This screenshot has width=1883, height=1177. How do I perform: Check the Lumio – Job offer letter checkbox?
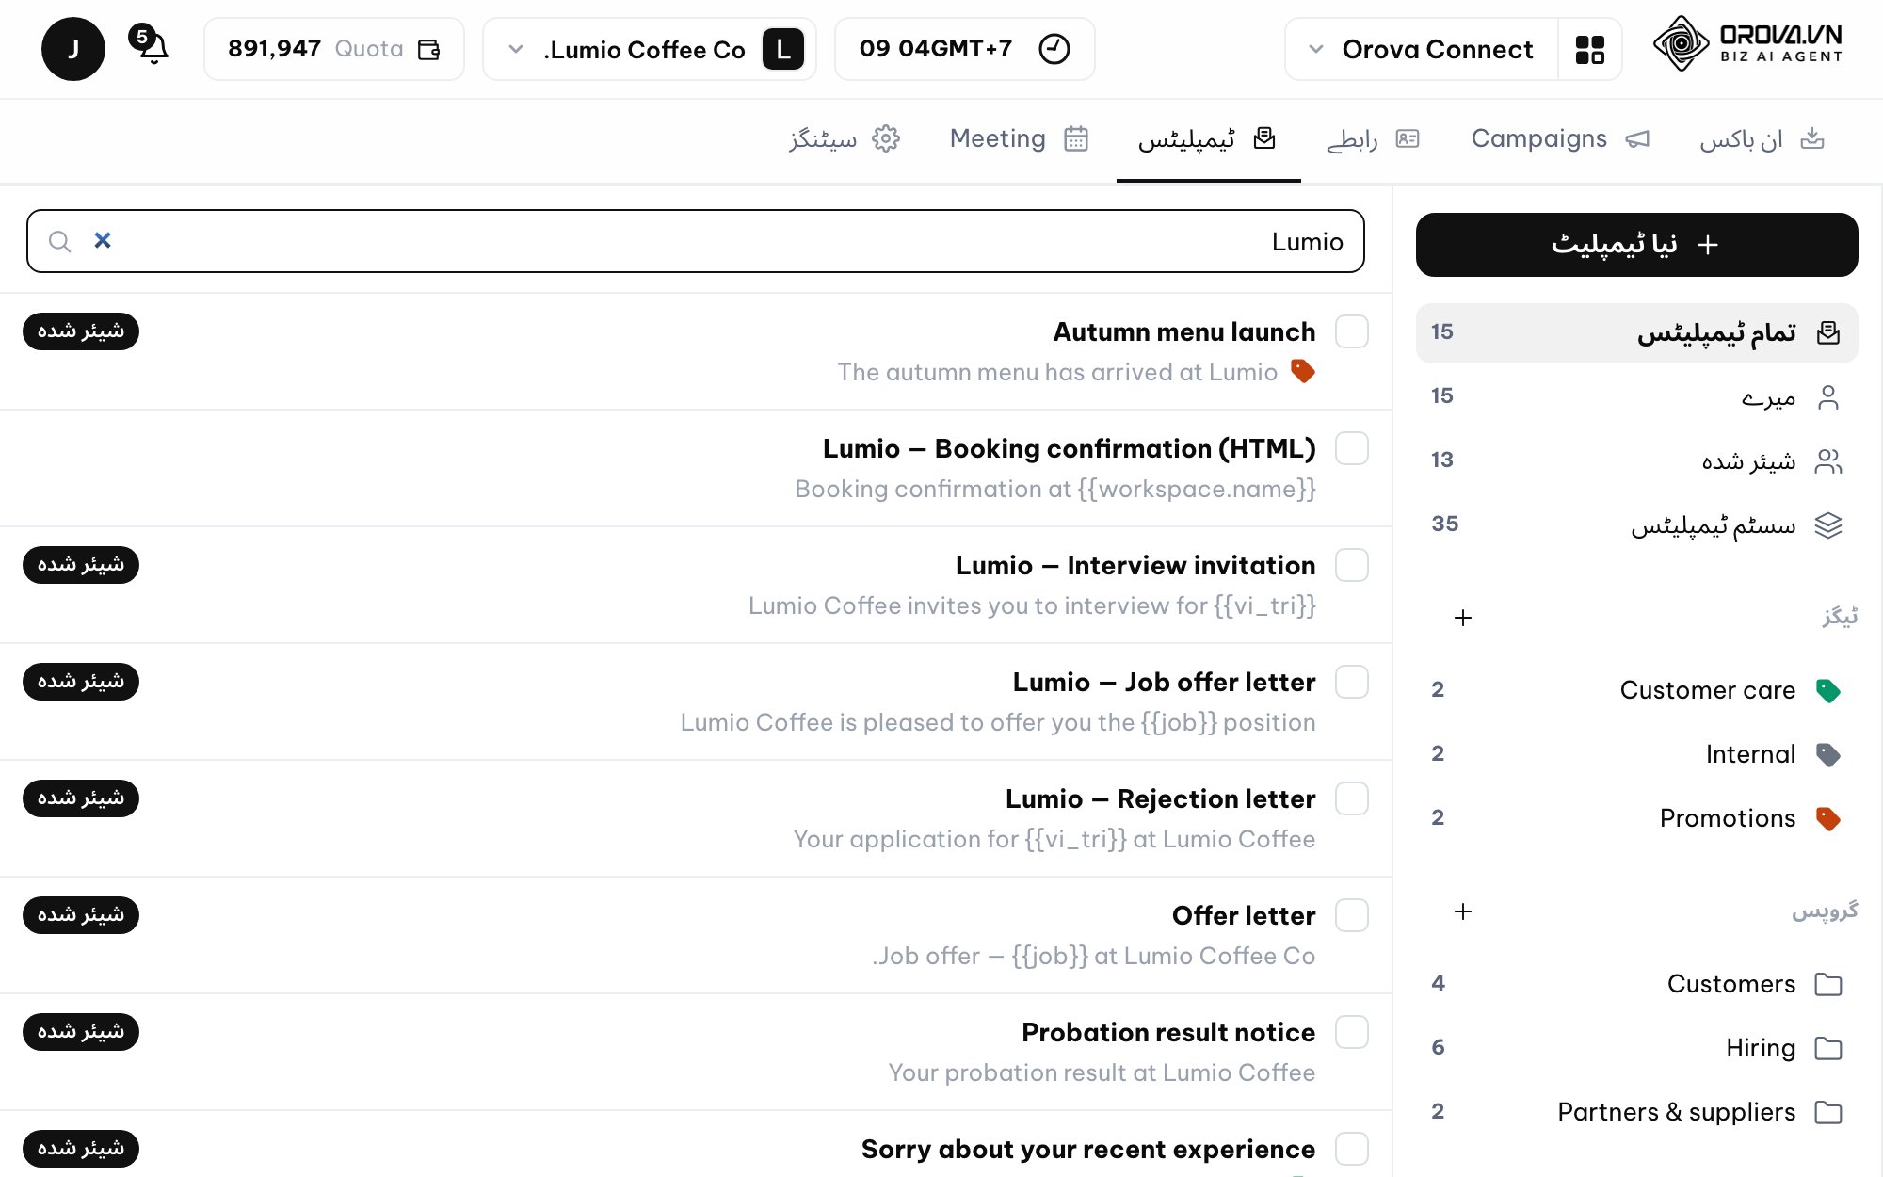[x=1352, y=682]
